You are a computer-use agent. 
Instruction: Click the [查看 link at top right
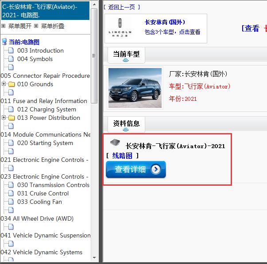[x=250, y=28]
